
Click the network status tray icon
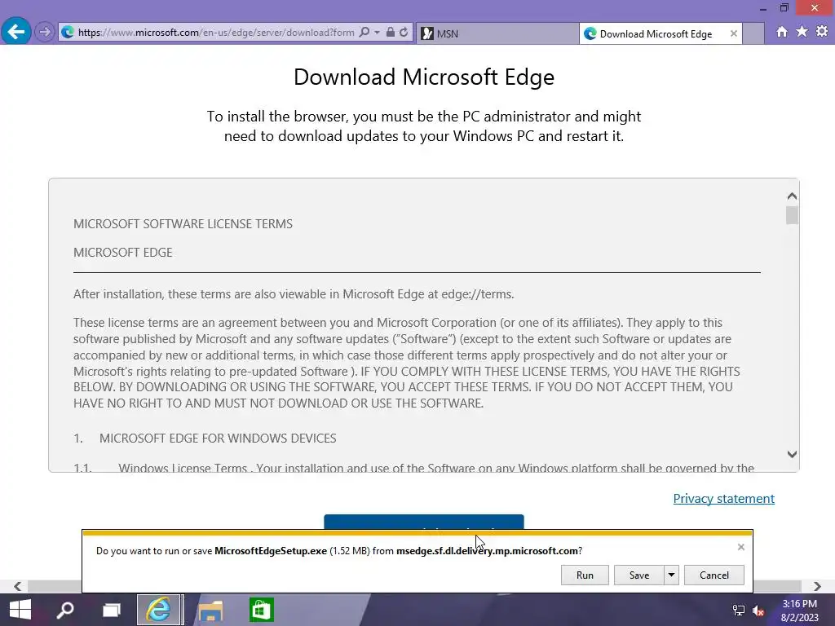739,610
